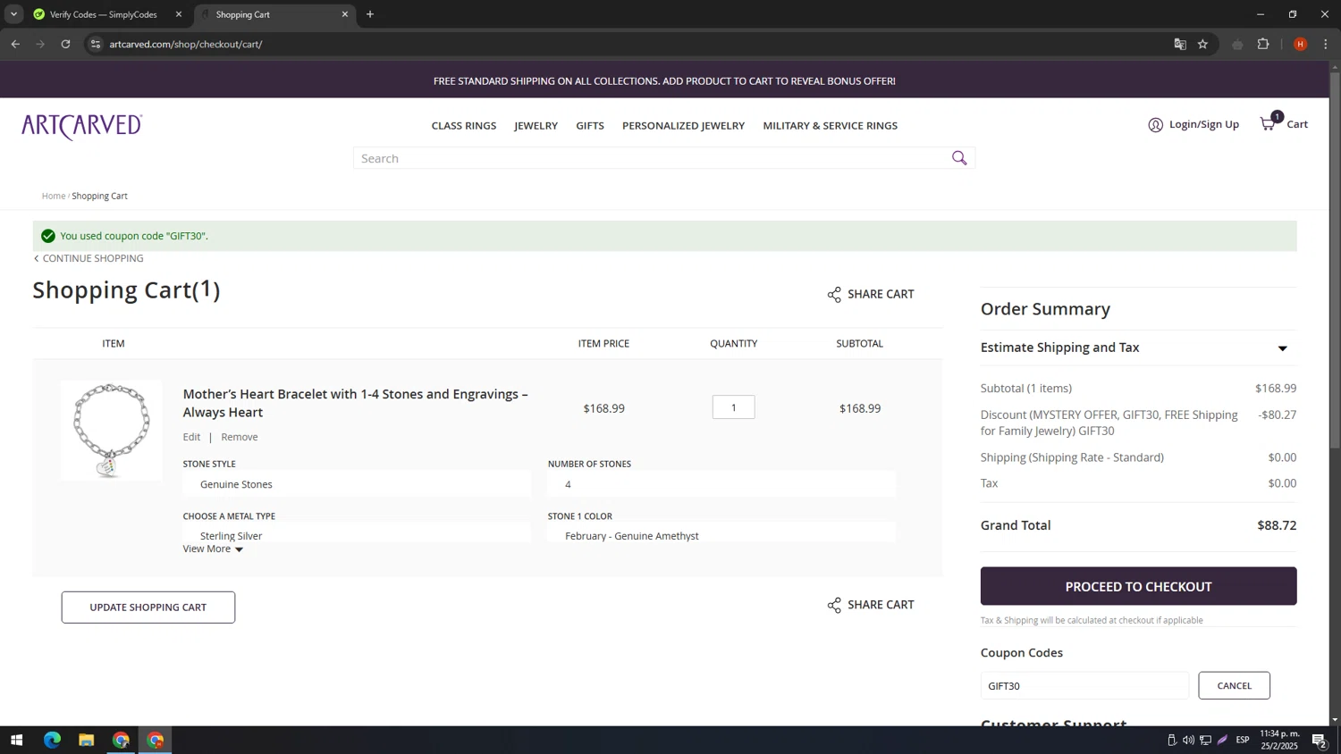The height and width of the screenshot is (754, 1341).
Task: Open the Gifts menu
Action: (590, 126)
